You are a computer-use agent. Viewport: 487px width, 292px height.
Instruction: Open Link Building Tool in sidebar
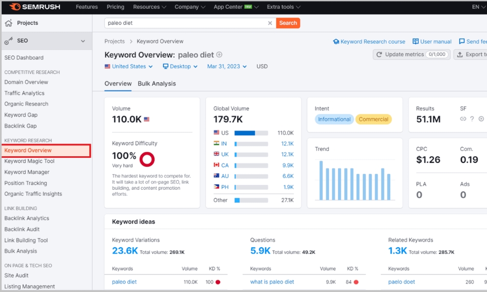(x=26, y=240)
